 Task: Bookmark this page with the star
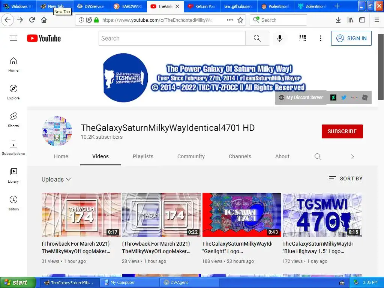tap(240, 20)
